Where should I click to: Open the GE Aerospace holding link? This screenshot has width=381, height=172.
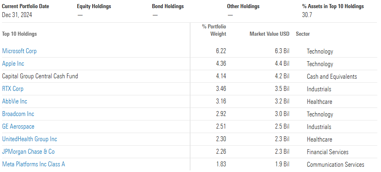point(18,127)
